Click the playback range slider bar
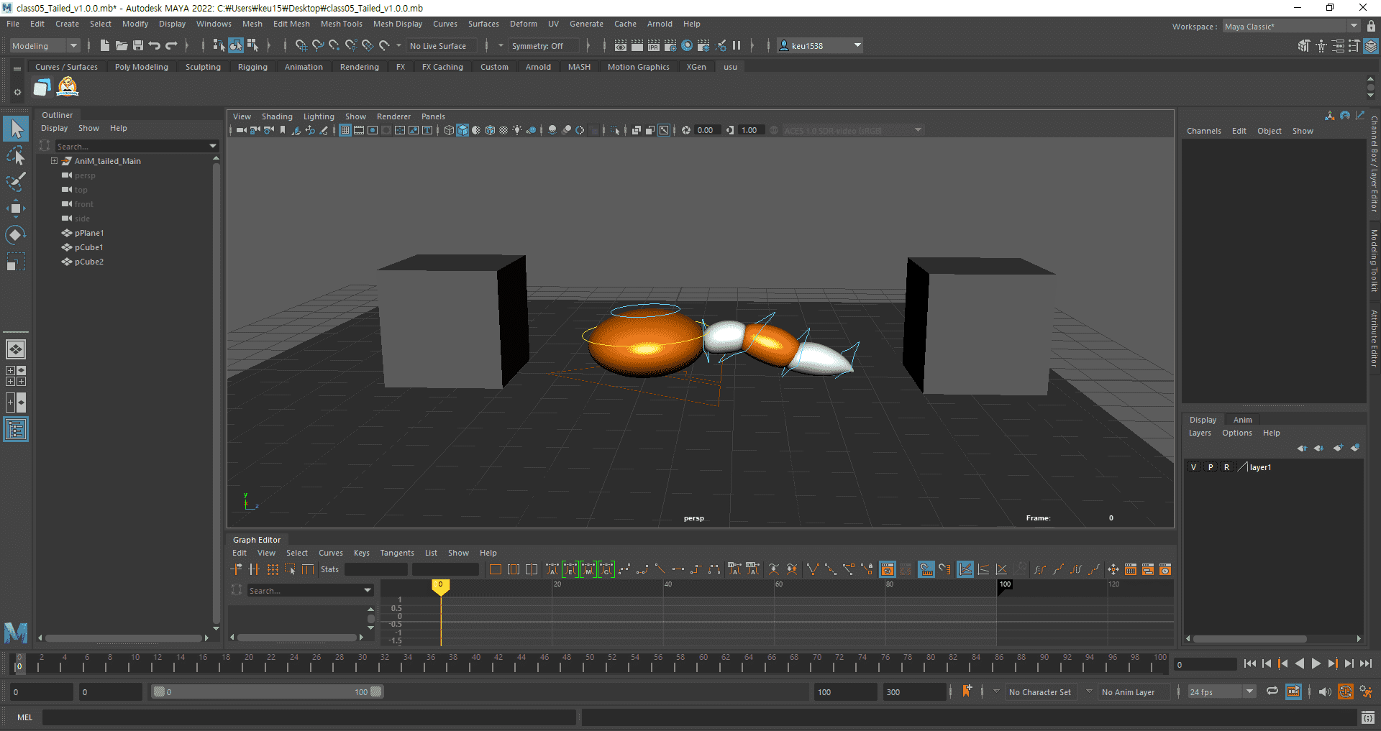 [266, 692]
